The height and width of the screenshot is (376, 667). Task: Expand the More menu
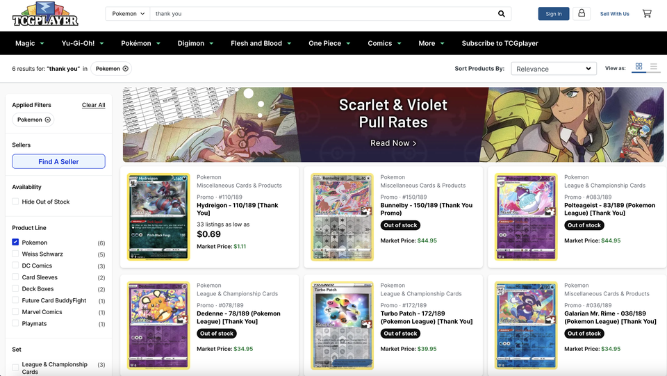tap(431, 43)
